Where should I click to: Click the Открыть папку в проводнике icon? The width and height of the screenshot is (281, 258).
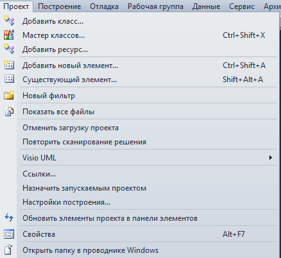(8, 250)
